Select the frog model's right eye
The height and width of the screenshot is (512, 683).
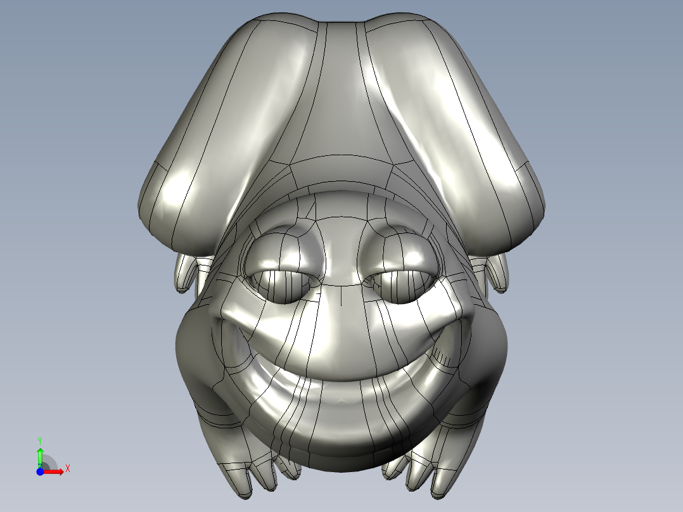pos(399,266)
